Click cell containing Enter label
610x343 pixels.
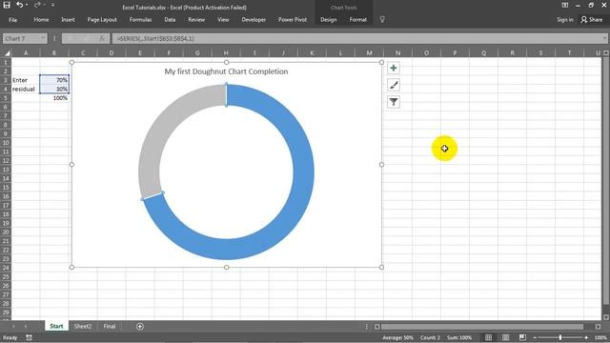point(26,80)
